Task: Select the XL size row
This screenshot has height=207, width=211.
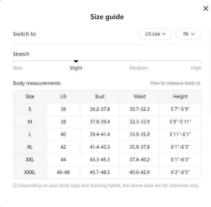Action: click(107, 147)
